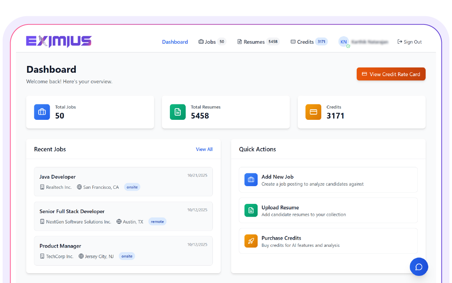Click the blue chat bubble icon
Image resolution: width=452 pixels, height=283 pixels.
pyautogui.click(x=419, y=267)
